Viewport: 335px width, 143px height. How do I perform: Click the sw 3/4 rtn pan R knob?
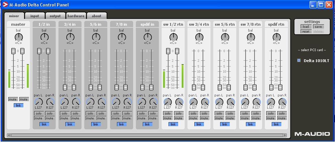[x=205, y=102]
